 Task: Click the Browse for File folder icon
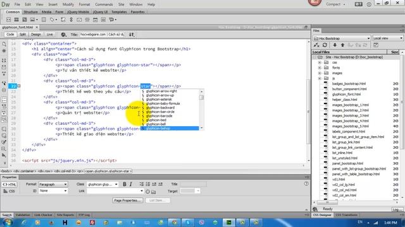153,192
